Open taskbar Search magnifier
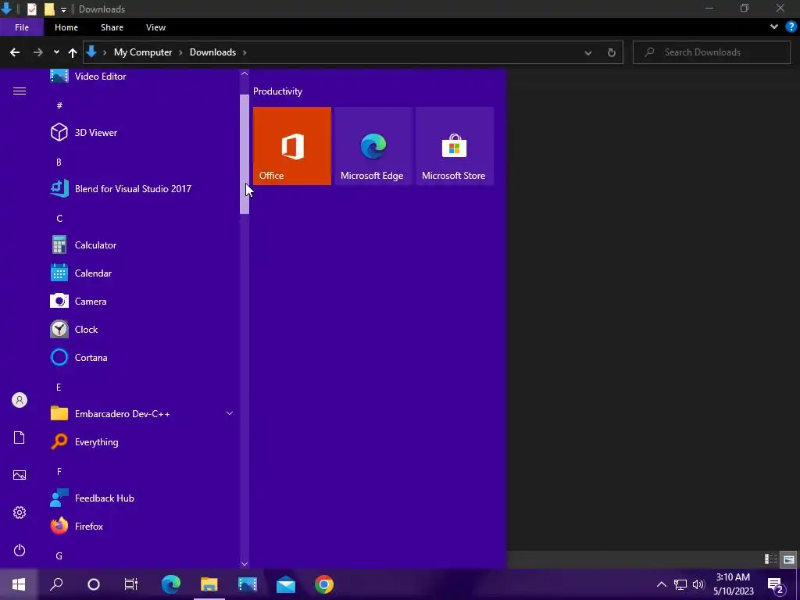The image size is (800, 600). tap(56, 584)
